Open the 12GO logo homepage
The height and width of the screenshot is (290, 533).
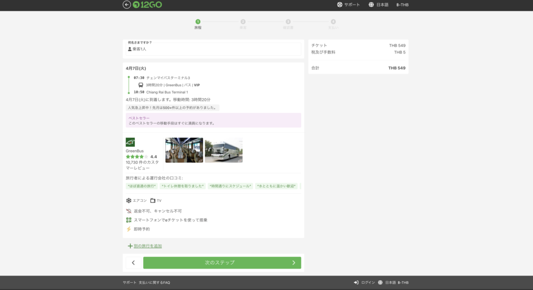tap(147, 4)
